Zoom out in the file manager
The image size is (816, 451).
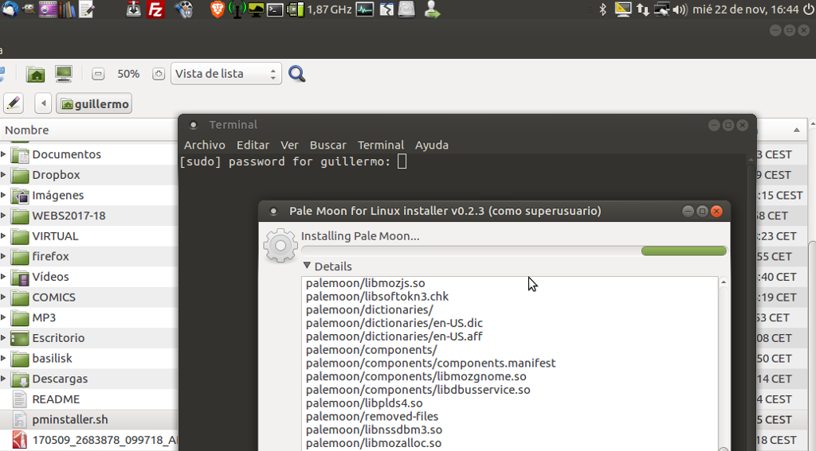pyautogui.click(x=98, y=74)
